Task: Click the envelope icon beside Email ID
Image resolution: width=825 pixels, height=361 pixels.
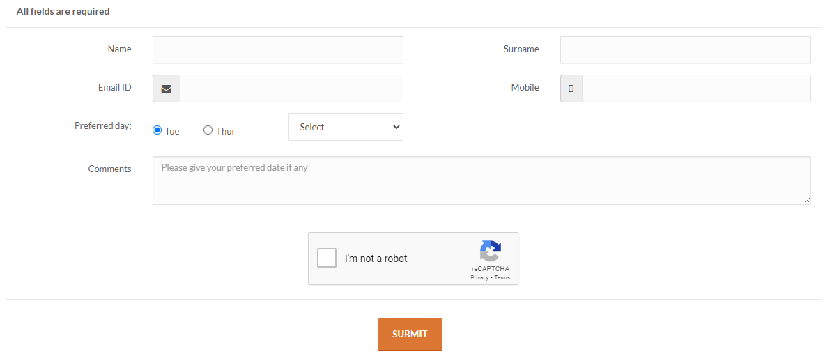Action: [167, 89]
